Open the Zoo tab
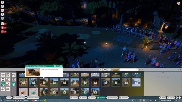 (x=9, y=97)
